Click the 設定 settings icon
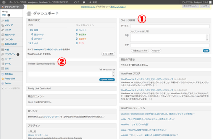The width and height of the screenshot is (213, 139). click(x=2, y=68)
